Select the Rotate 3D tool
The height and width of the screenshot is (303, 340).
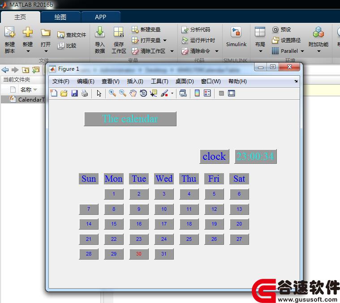tap(143, 94)
